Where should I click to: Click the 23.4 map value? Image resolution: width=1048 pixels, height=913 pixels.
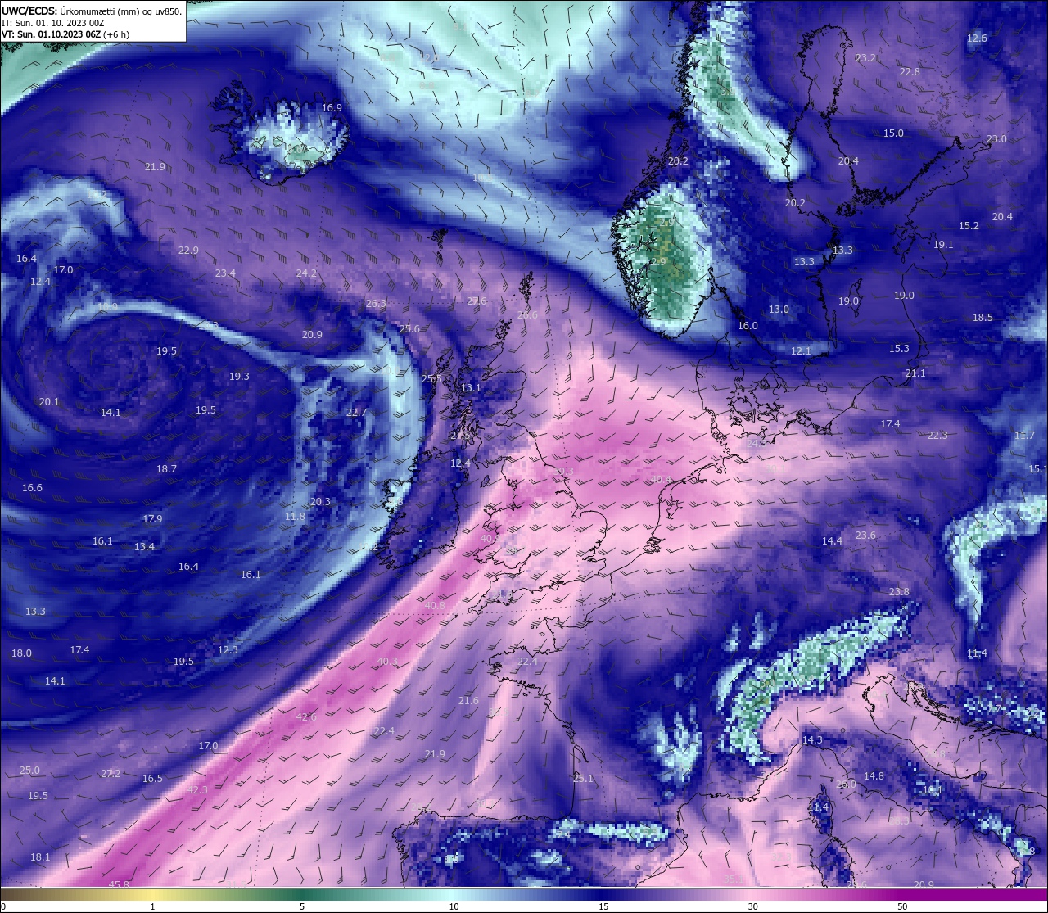[225, 273]
